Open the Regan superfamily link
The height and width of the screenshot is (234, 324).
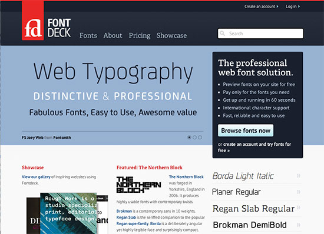point(132,223)
